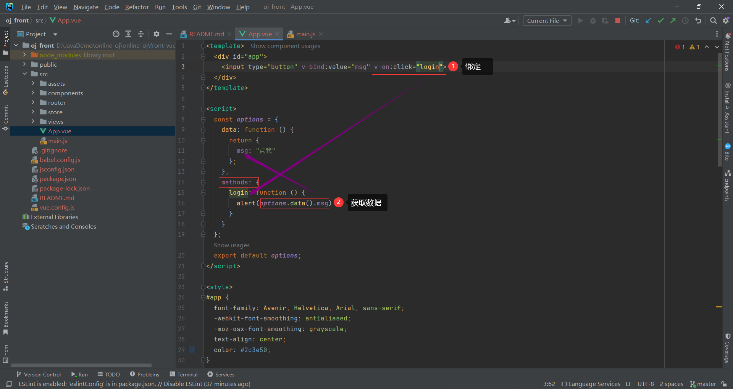Click Git Push green arrow
The height and width of the screenshot is (389, 733).
tap(673, 21)
